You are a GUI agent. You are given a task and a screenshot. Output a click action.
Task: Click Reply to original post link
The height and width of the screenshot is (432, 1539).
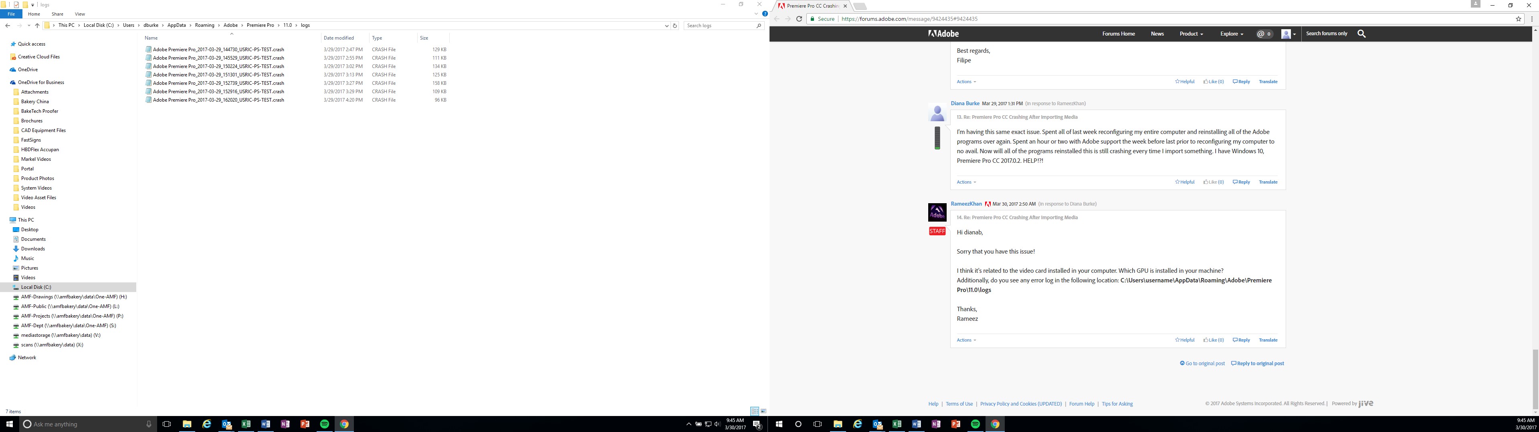pos(1257,363)
